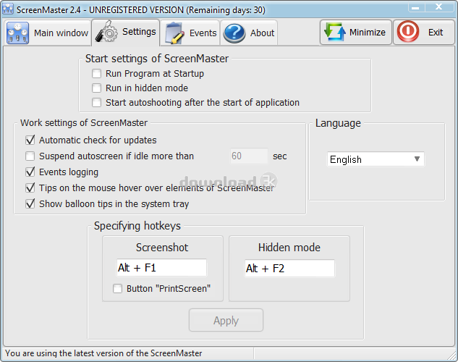Click the red Exit power icon
Image resolution: width=458 pixels, height=362 pixels.
click(x=408, y=32)
